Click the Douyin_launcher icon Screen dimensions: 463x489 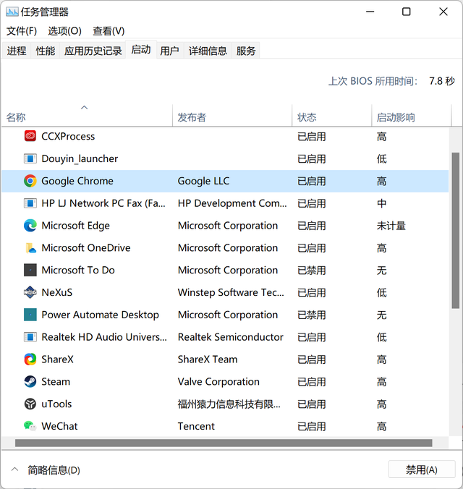click(30, 158)
